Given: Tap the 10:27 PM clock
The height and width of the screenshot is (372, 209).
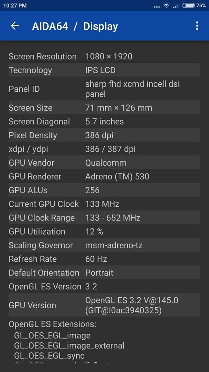Looking at the screenshot, I should (x=15, y=6).
